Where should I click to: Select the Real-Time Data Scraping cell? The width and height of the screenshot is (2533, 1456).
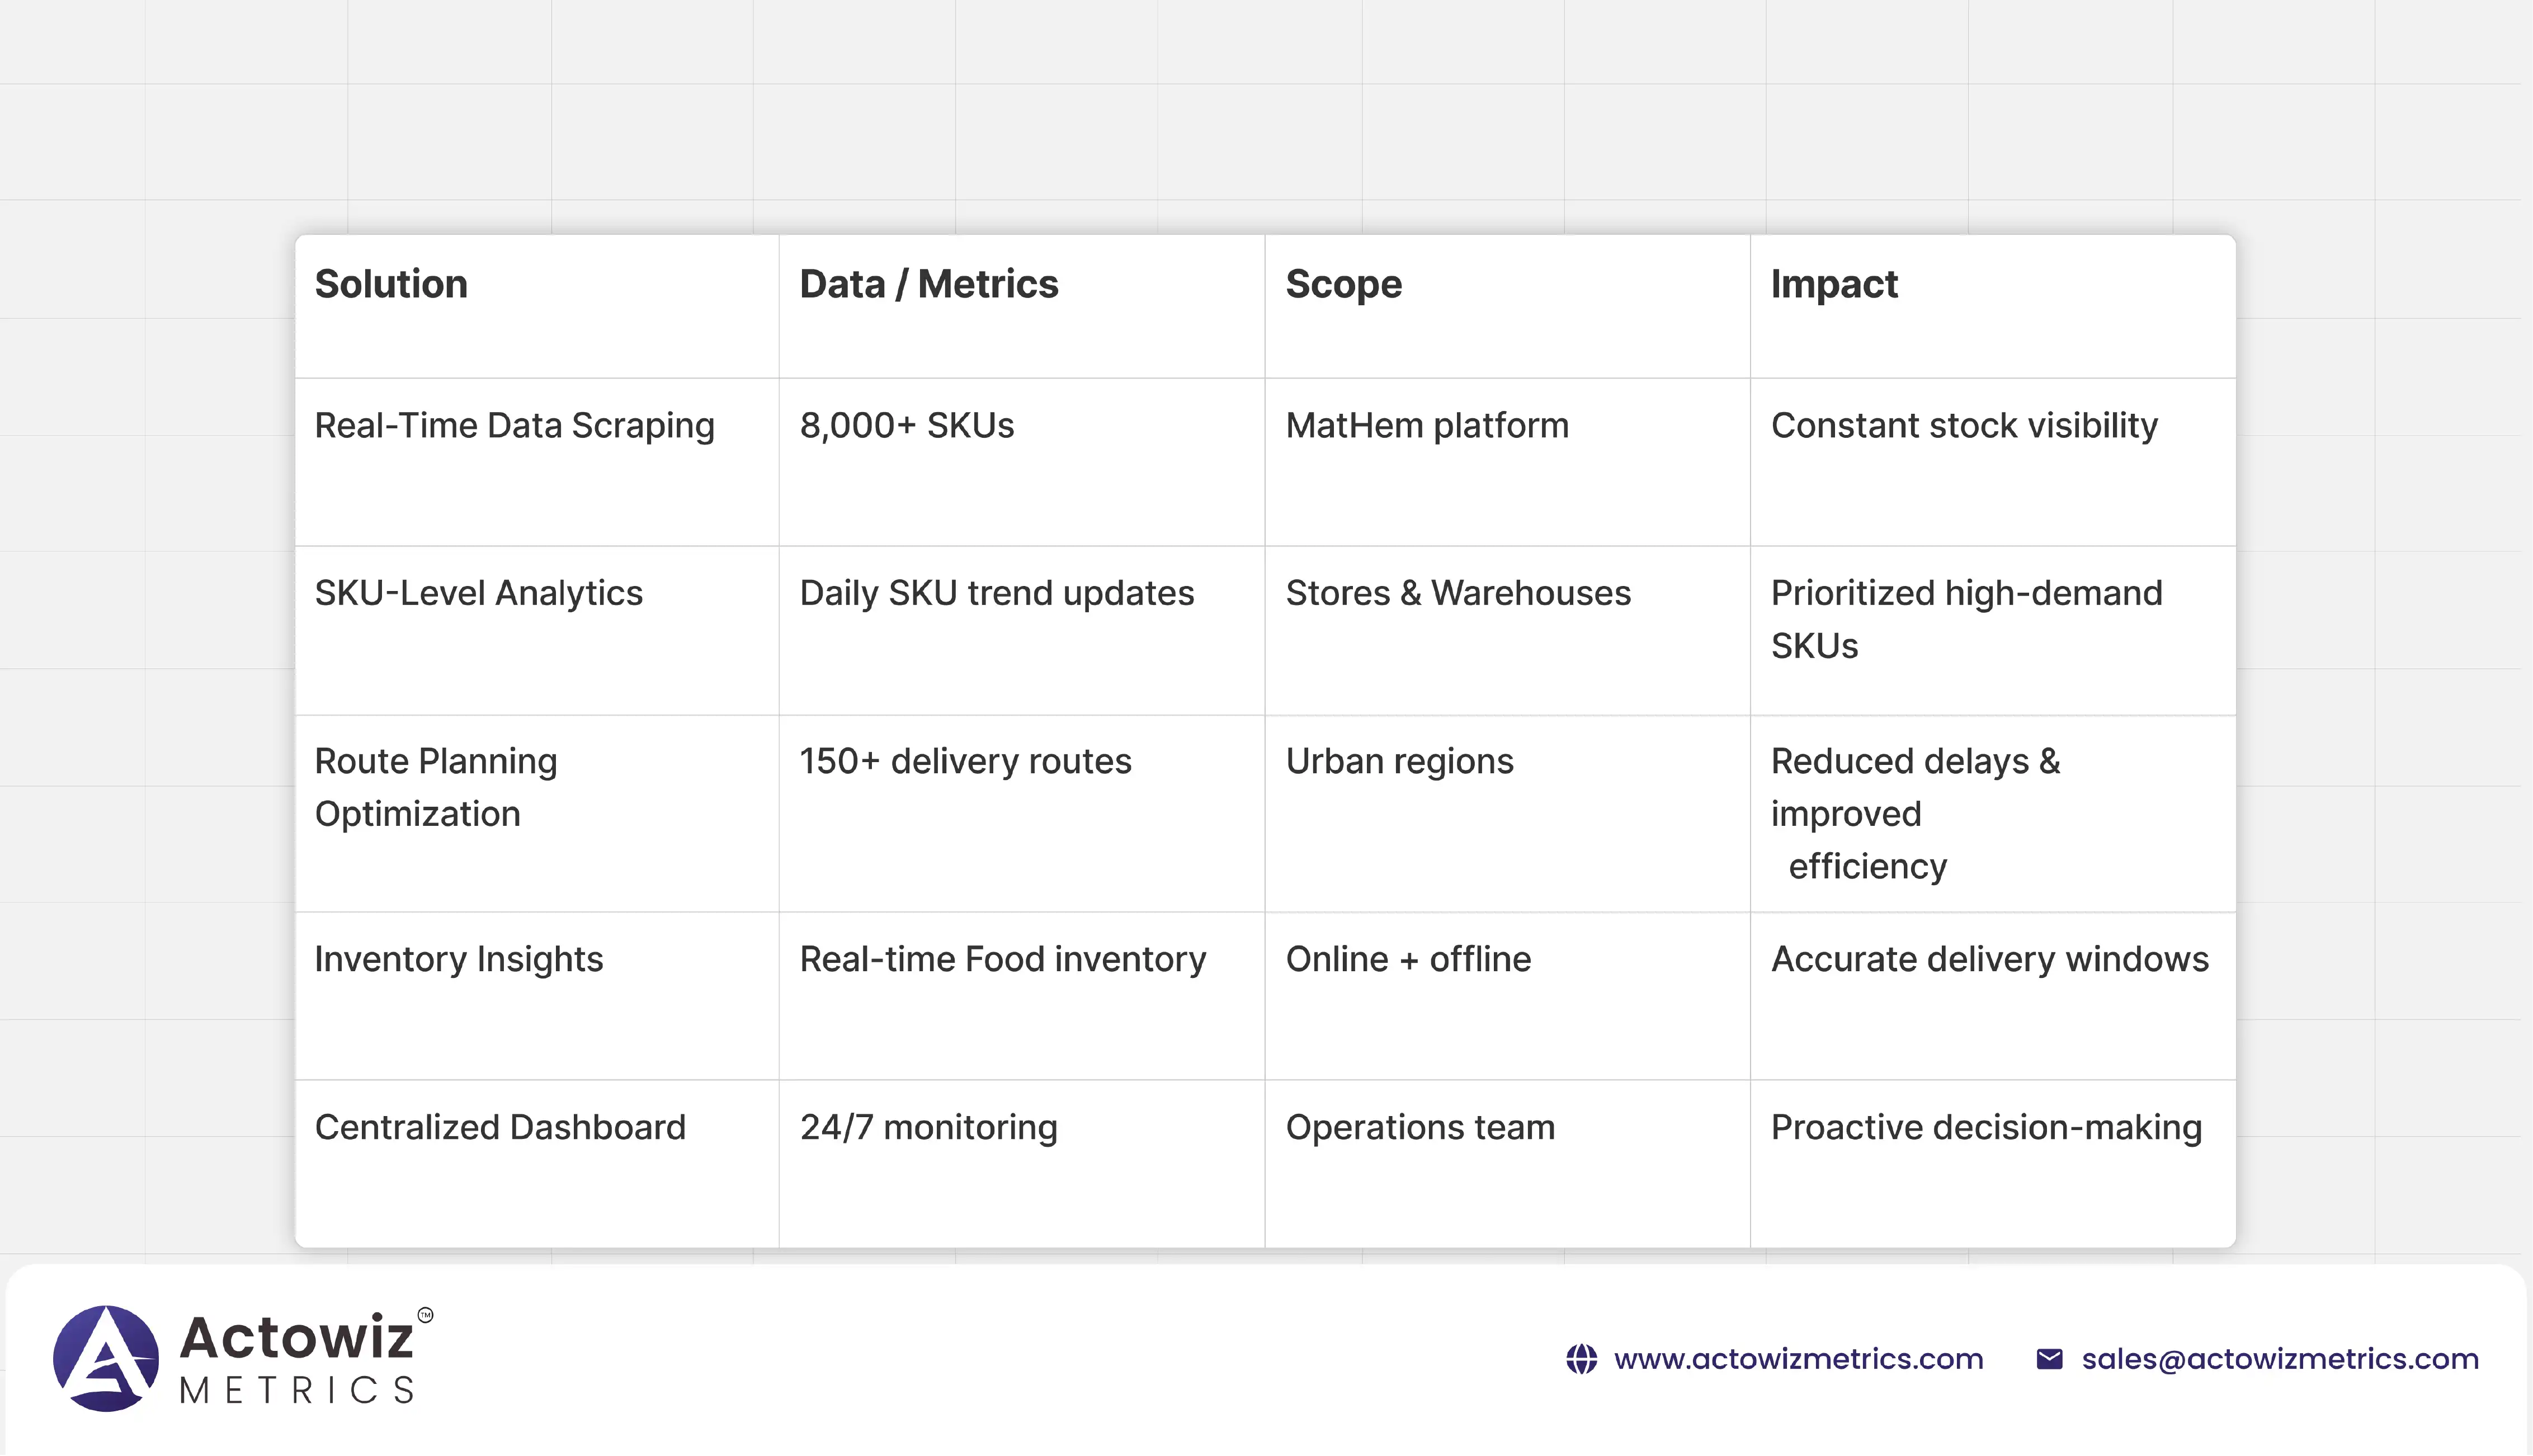click(x=514, y=426)
